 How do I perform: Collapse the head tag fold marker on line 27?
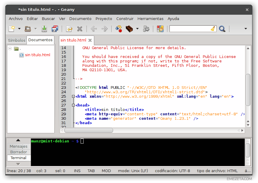click(x=74, y=105)
